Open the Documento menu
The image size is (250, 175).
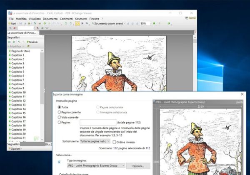pos(50,19)
